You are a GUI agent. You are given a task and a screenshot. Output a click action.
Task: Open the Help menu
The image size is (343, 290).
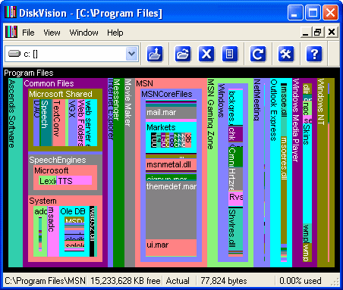pyautogui.click(x=115, y=33)
